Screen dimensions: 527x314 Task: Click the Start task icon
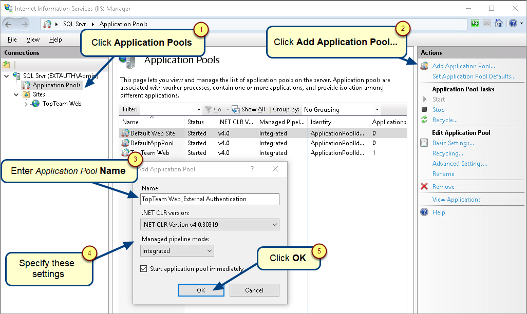[x=424, y=100]
